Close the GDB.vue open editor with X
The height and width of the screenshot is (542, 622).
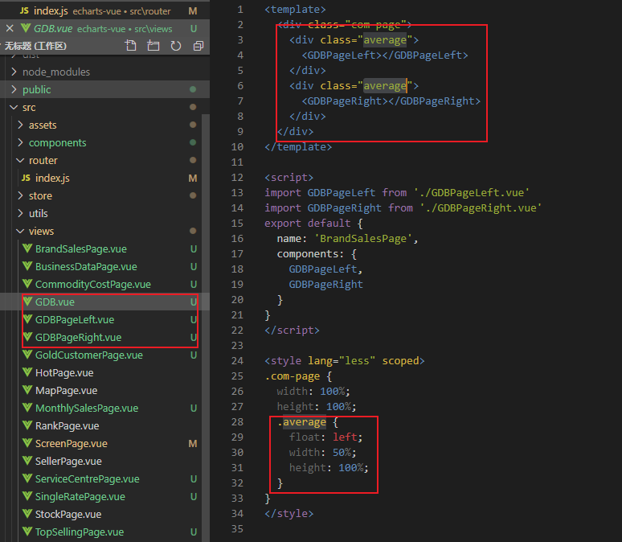click(10, 29)
